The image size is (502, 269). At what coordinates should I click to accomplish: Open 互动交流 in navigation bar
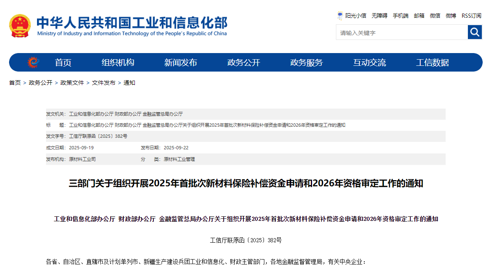click(x=369, y=63)
